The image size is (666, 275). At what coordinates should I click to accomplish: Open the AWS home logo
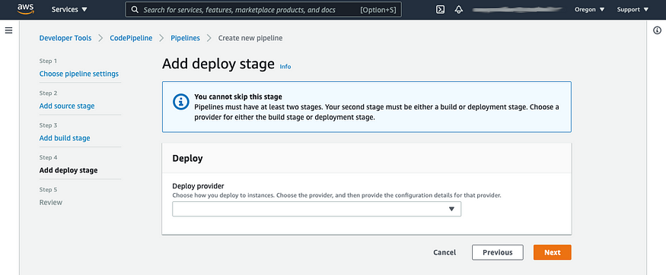coord(26,9)
